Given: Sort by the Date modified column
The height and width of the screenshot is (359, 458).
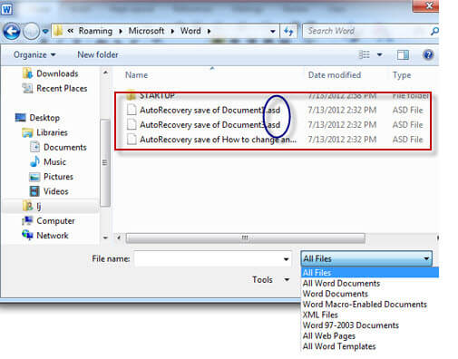Looking at the screenshot, I should point(335,75).
